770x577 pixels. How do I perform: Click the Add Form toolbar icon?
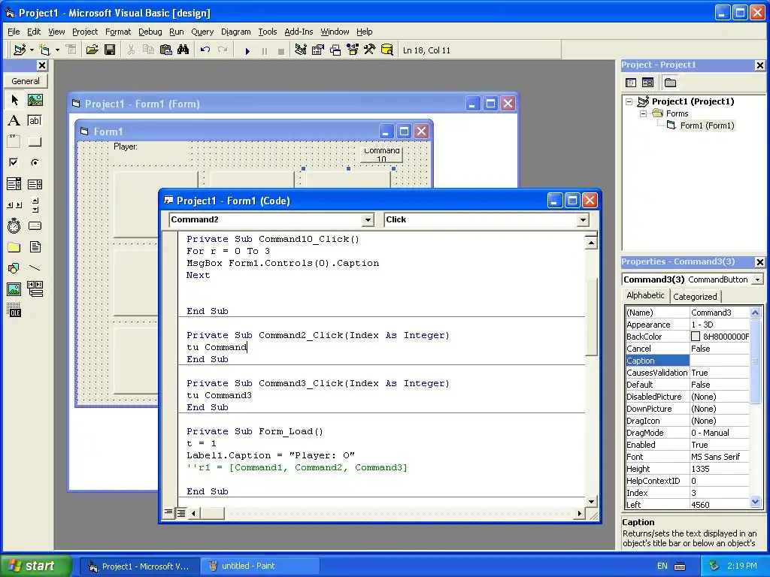pos(44,50)
